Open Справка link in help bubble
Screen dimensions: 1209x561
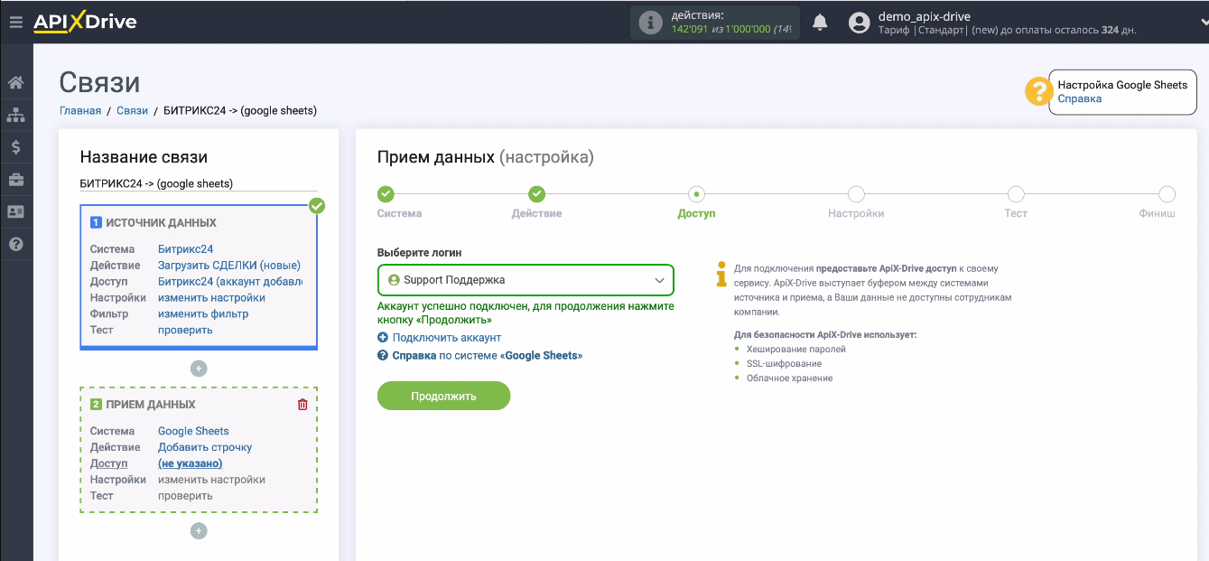click(x=1079, y=99)
